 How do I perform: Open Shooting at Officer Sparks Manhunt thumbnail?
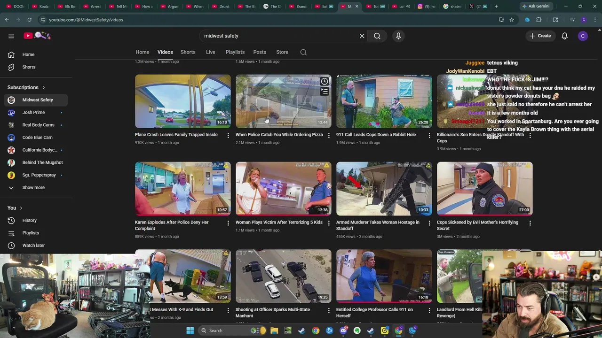pyautogui.click(x=284, y=276)
